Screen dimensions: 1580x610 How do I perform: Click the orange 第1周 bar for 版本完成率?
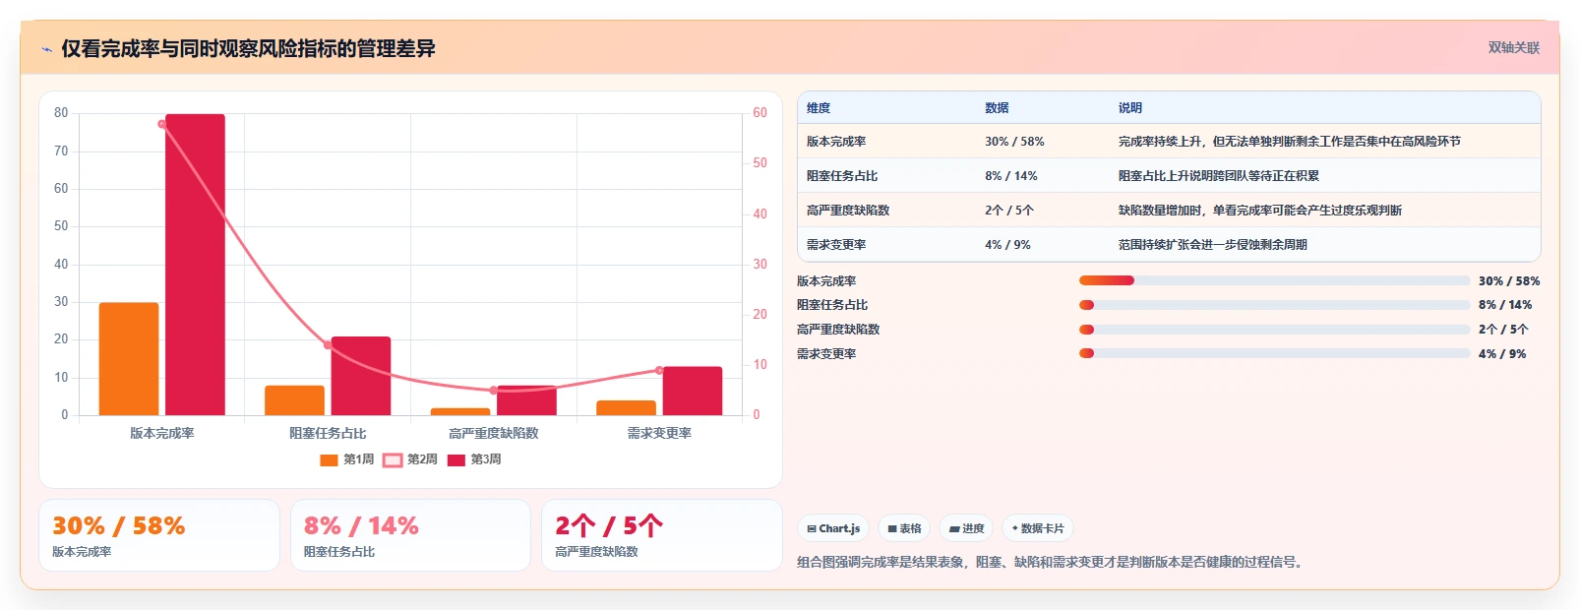point(129,359)
